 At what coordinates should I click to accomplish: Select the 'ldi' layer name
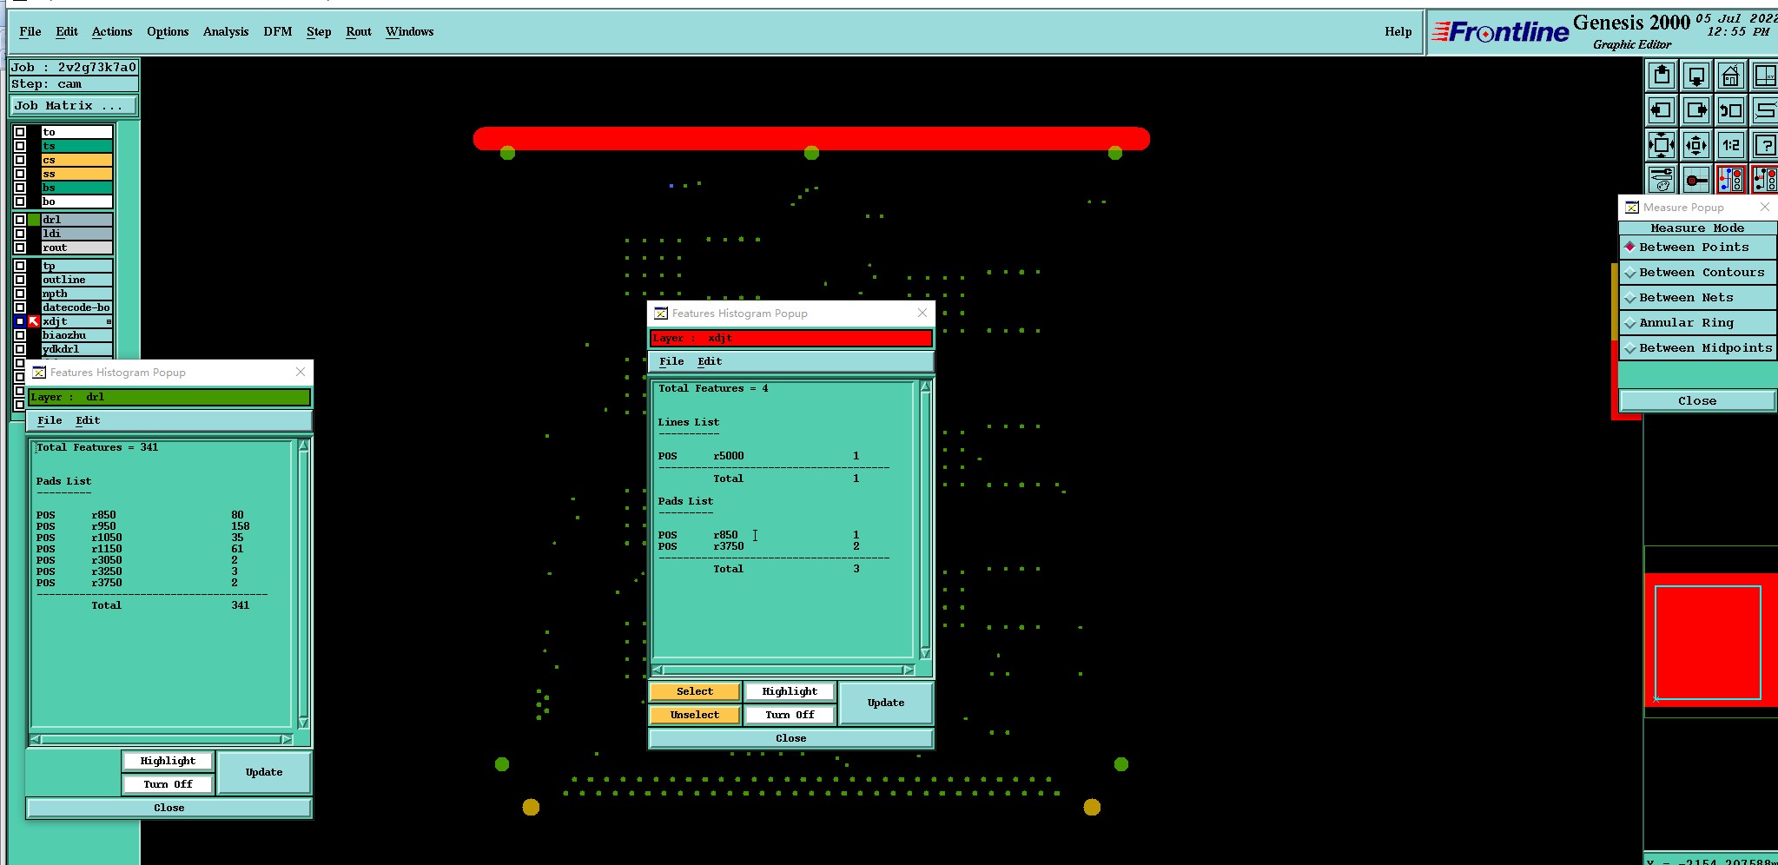tap(76, 234)
